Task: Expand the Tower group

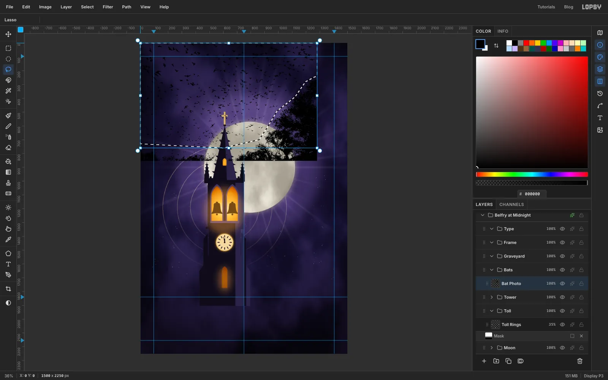Action: [x=492, y=297]
